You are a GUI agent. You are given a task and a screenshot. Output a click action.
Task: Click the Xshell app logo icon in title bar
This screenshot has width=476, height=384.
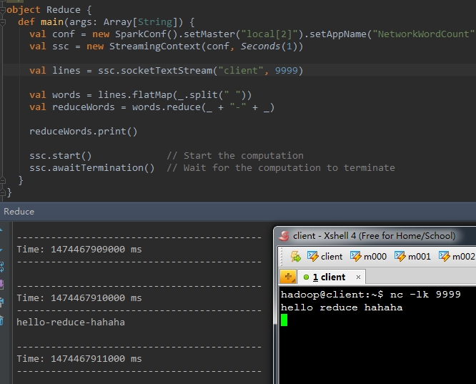pyautogui.click(x=284, y=236)
